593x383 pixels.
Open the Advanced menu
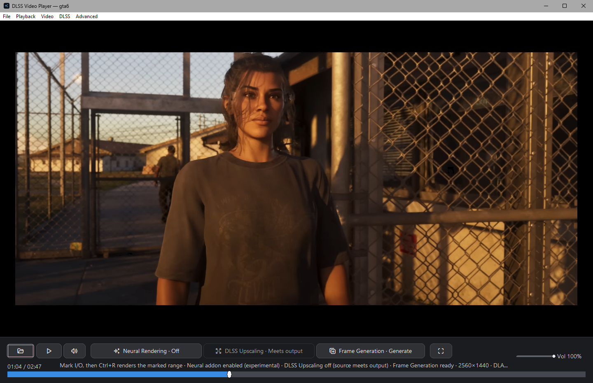(86, 16)
